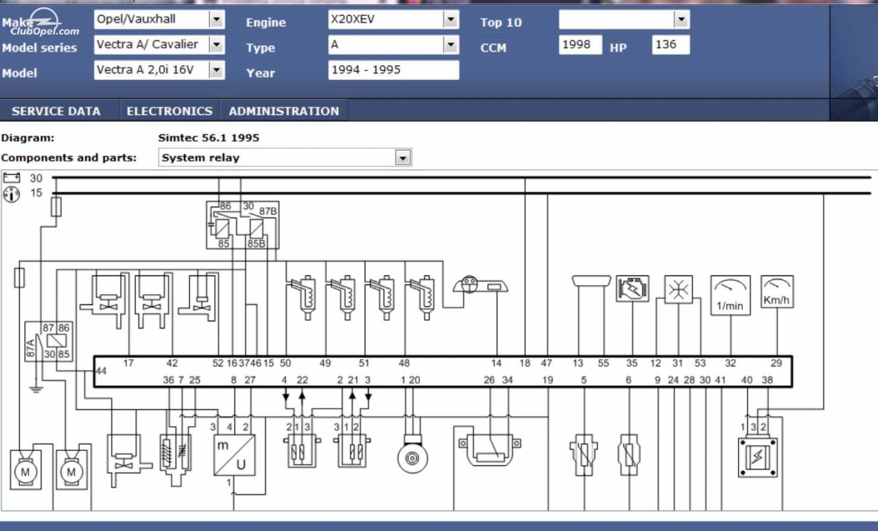Viewport: 878px width, 531px height.
Task: Open the Engine dropdown showing X20XEV
Action: tap(394, 19)
